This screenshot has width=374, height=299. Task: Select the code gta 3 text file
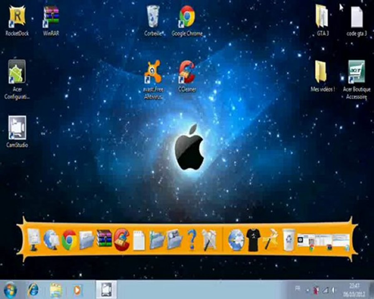click(x=357, y=21)
